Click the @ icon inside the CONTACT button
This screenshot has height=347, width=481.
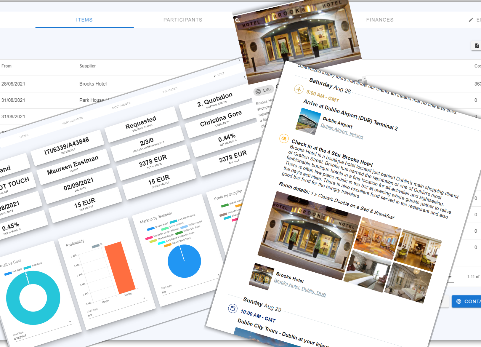pos(458,301)
